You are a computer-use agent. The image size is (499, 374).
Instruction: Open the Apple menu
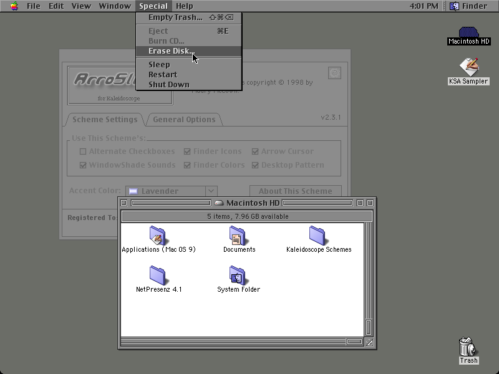tap(14, 6)
